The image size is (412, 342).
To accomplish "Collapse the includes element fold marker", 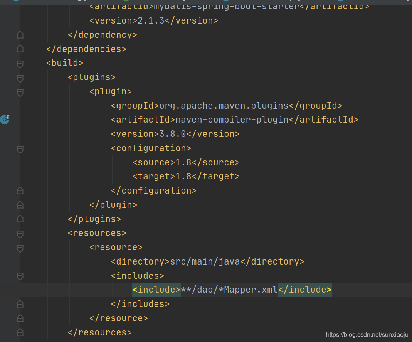I will (x=20, y=276).
